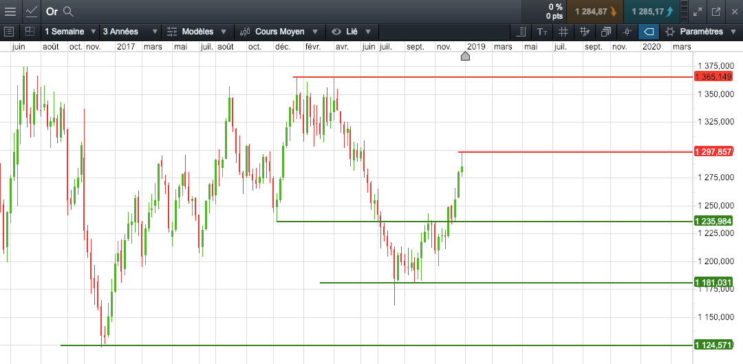This screenshot has width=743, height=364.
Task: Click the dotted layout grid icon
Action: 30,32
